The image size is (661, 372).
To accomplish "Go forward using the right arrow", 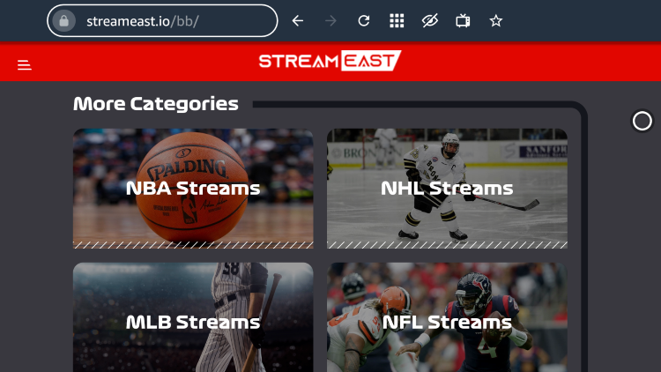I will click(x=330, y=20).
